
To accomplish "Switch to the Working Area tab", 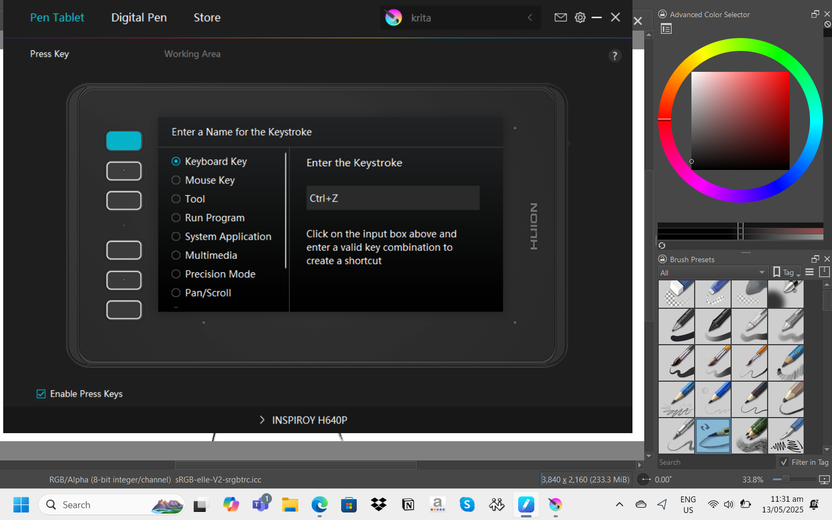I will pyautogui.click(x=192, y=54).
